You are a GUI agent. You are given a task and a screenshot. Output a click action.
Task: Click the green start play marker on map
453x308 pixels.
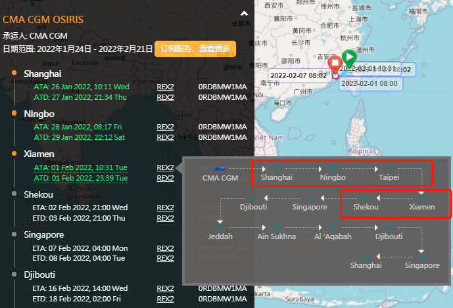coord(349,57)
